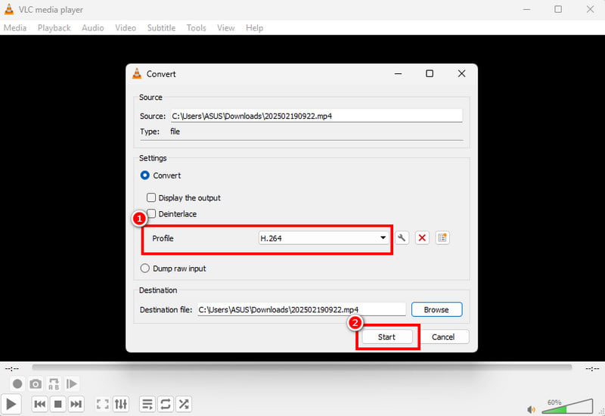Enable the Deinterlace checkbox
The image size is (605, 416).
click(151, 213)
